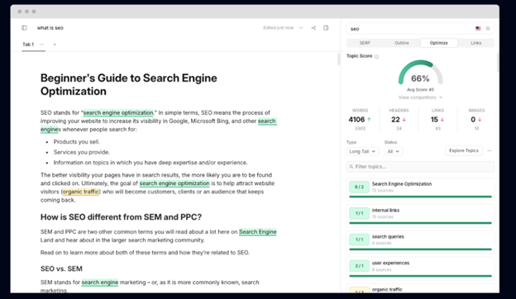Open Tab 1 options ellipsis
The width and height of the screenshot is (516, 299).
pyautogui.click(x=41, y=45)
